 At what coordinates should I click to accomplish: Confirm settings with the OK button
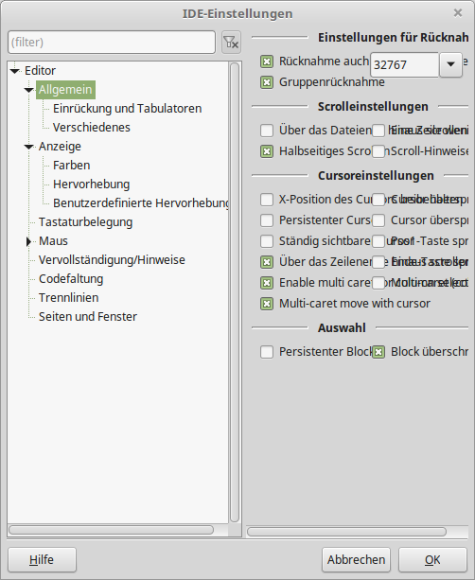click(x=432, y=559)
